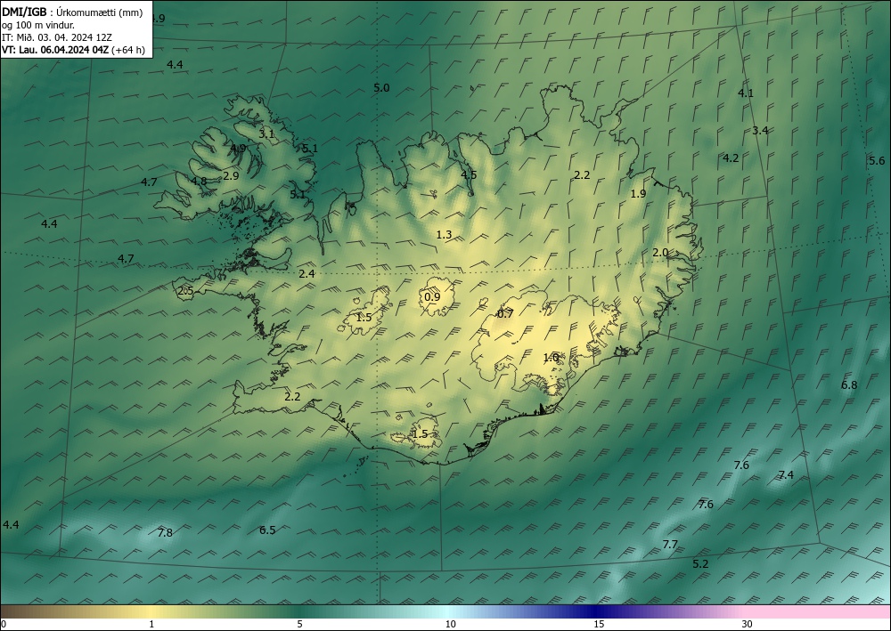Image resolution: width=891 pixels, height=631 pixels.
Task: Select the 2.5 value on the western peninsula tip
Action: (186, 291)
